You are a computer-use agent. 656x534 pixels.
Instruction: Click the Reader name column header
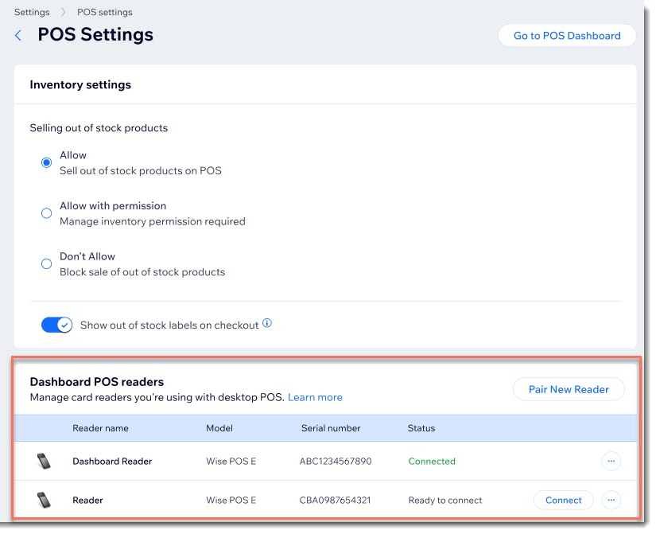click(100, 428)
